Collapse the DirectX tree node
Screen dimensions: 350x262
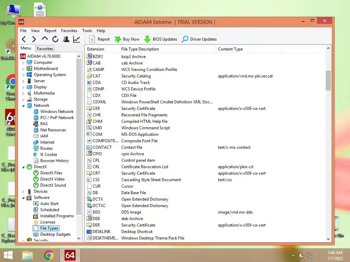point(24,167)
